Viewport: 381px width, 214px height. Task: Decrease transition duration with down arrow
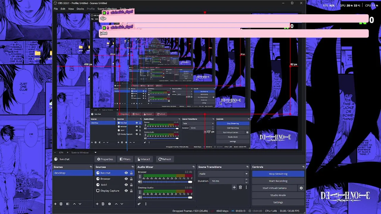coord(246,182)
